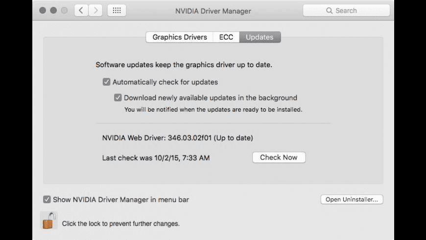This screenshot has width=426, height=240.
Task: Switch to the Graphics Drivers tab
Action: [179, 37]
